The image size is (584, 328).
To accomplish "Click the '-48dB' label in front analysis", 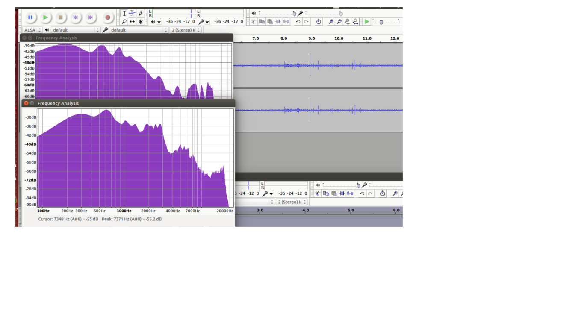I will pos(30,144).
